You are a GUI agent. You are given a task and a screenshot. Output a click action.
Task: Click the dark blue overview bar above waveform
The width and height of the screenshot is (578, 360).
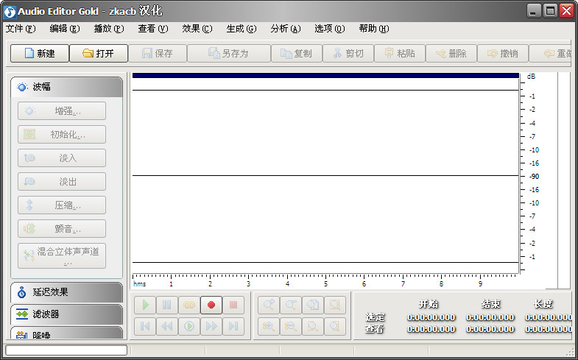click(x=325, y=76)
